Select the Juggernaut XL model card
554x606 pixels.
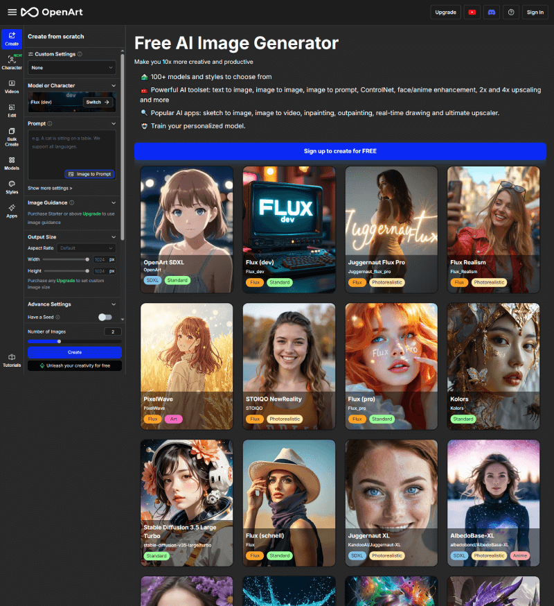(x=391, y=503)
